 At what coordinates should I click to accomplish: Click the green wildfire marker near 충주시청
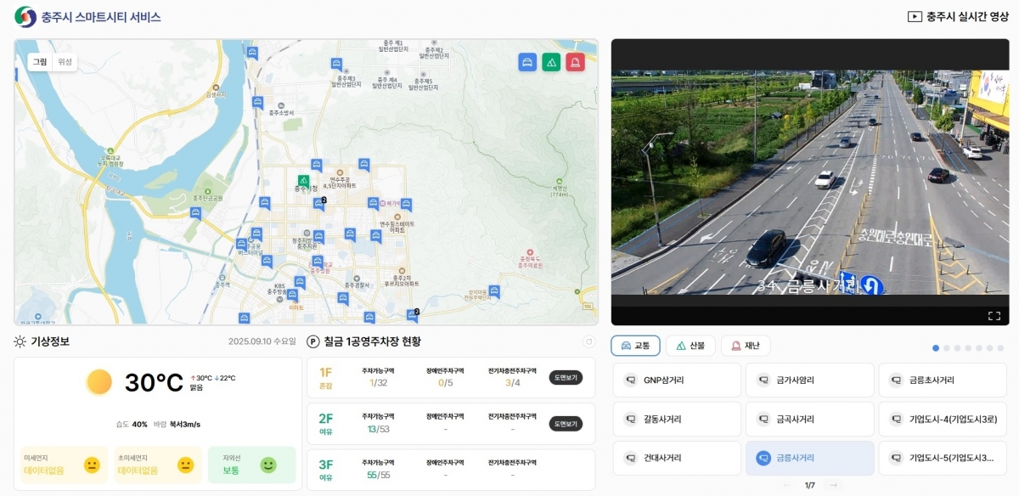coord(303,181)
